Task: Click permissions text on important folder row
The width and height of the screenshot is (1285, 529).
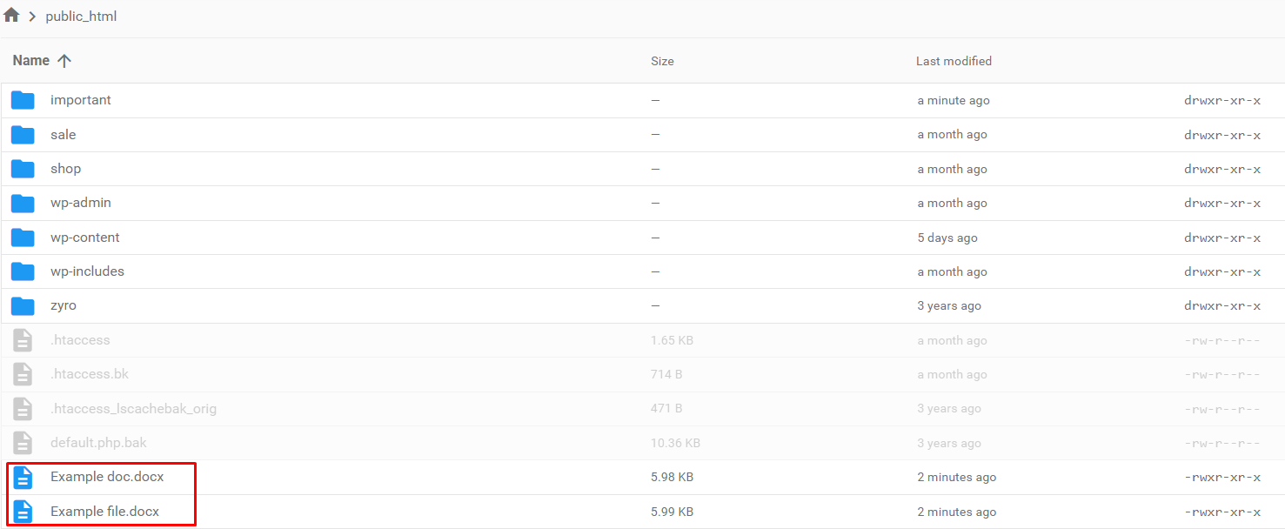Action: tap(1221, 101)
